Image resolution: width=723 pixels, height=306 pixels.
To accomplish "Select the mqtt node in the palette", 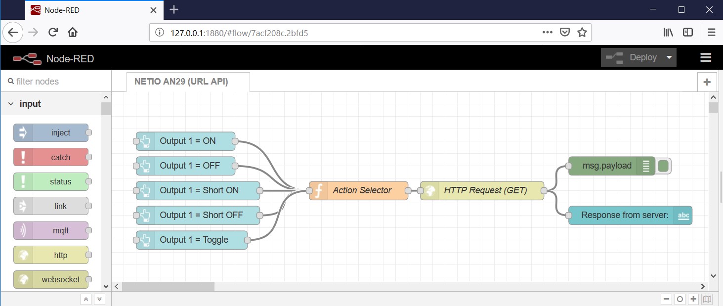I will (51, 230).
